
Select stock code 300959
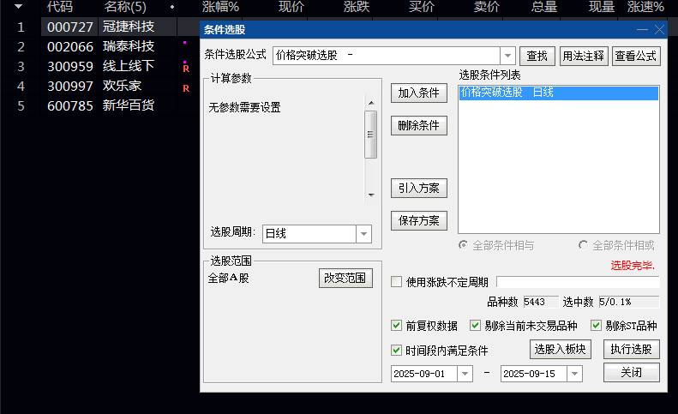70,66
